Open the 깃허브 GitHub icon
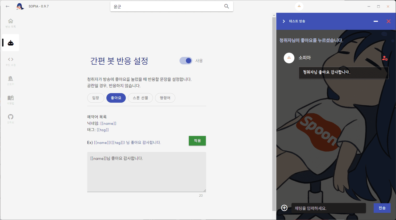Image resolution: width=396 pixels, height=220 pixels. 11,117
